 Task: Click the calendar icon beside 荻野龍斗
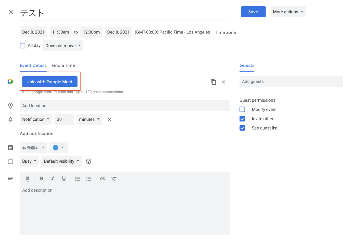[x=10, y=147]
